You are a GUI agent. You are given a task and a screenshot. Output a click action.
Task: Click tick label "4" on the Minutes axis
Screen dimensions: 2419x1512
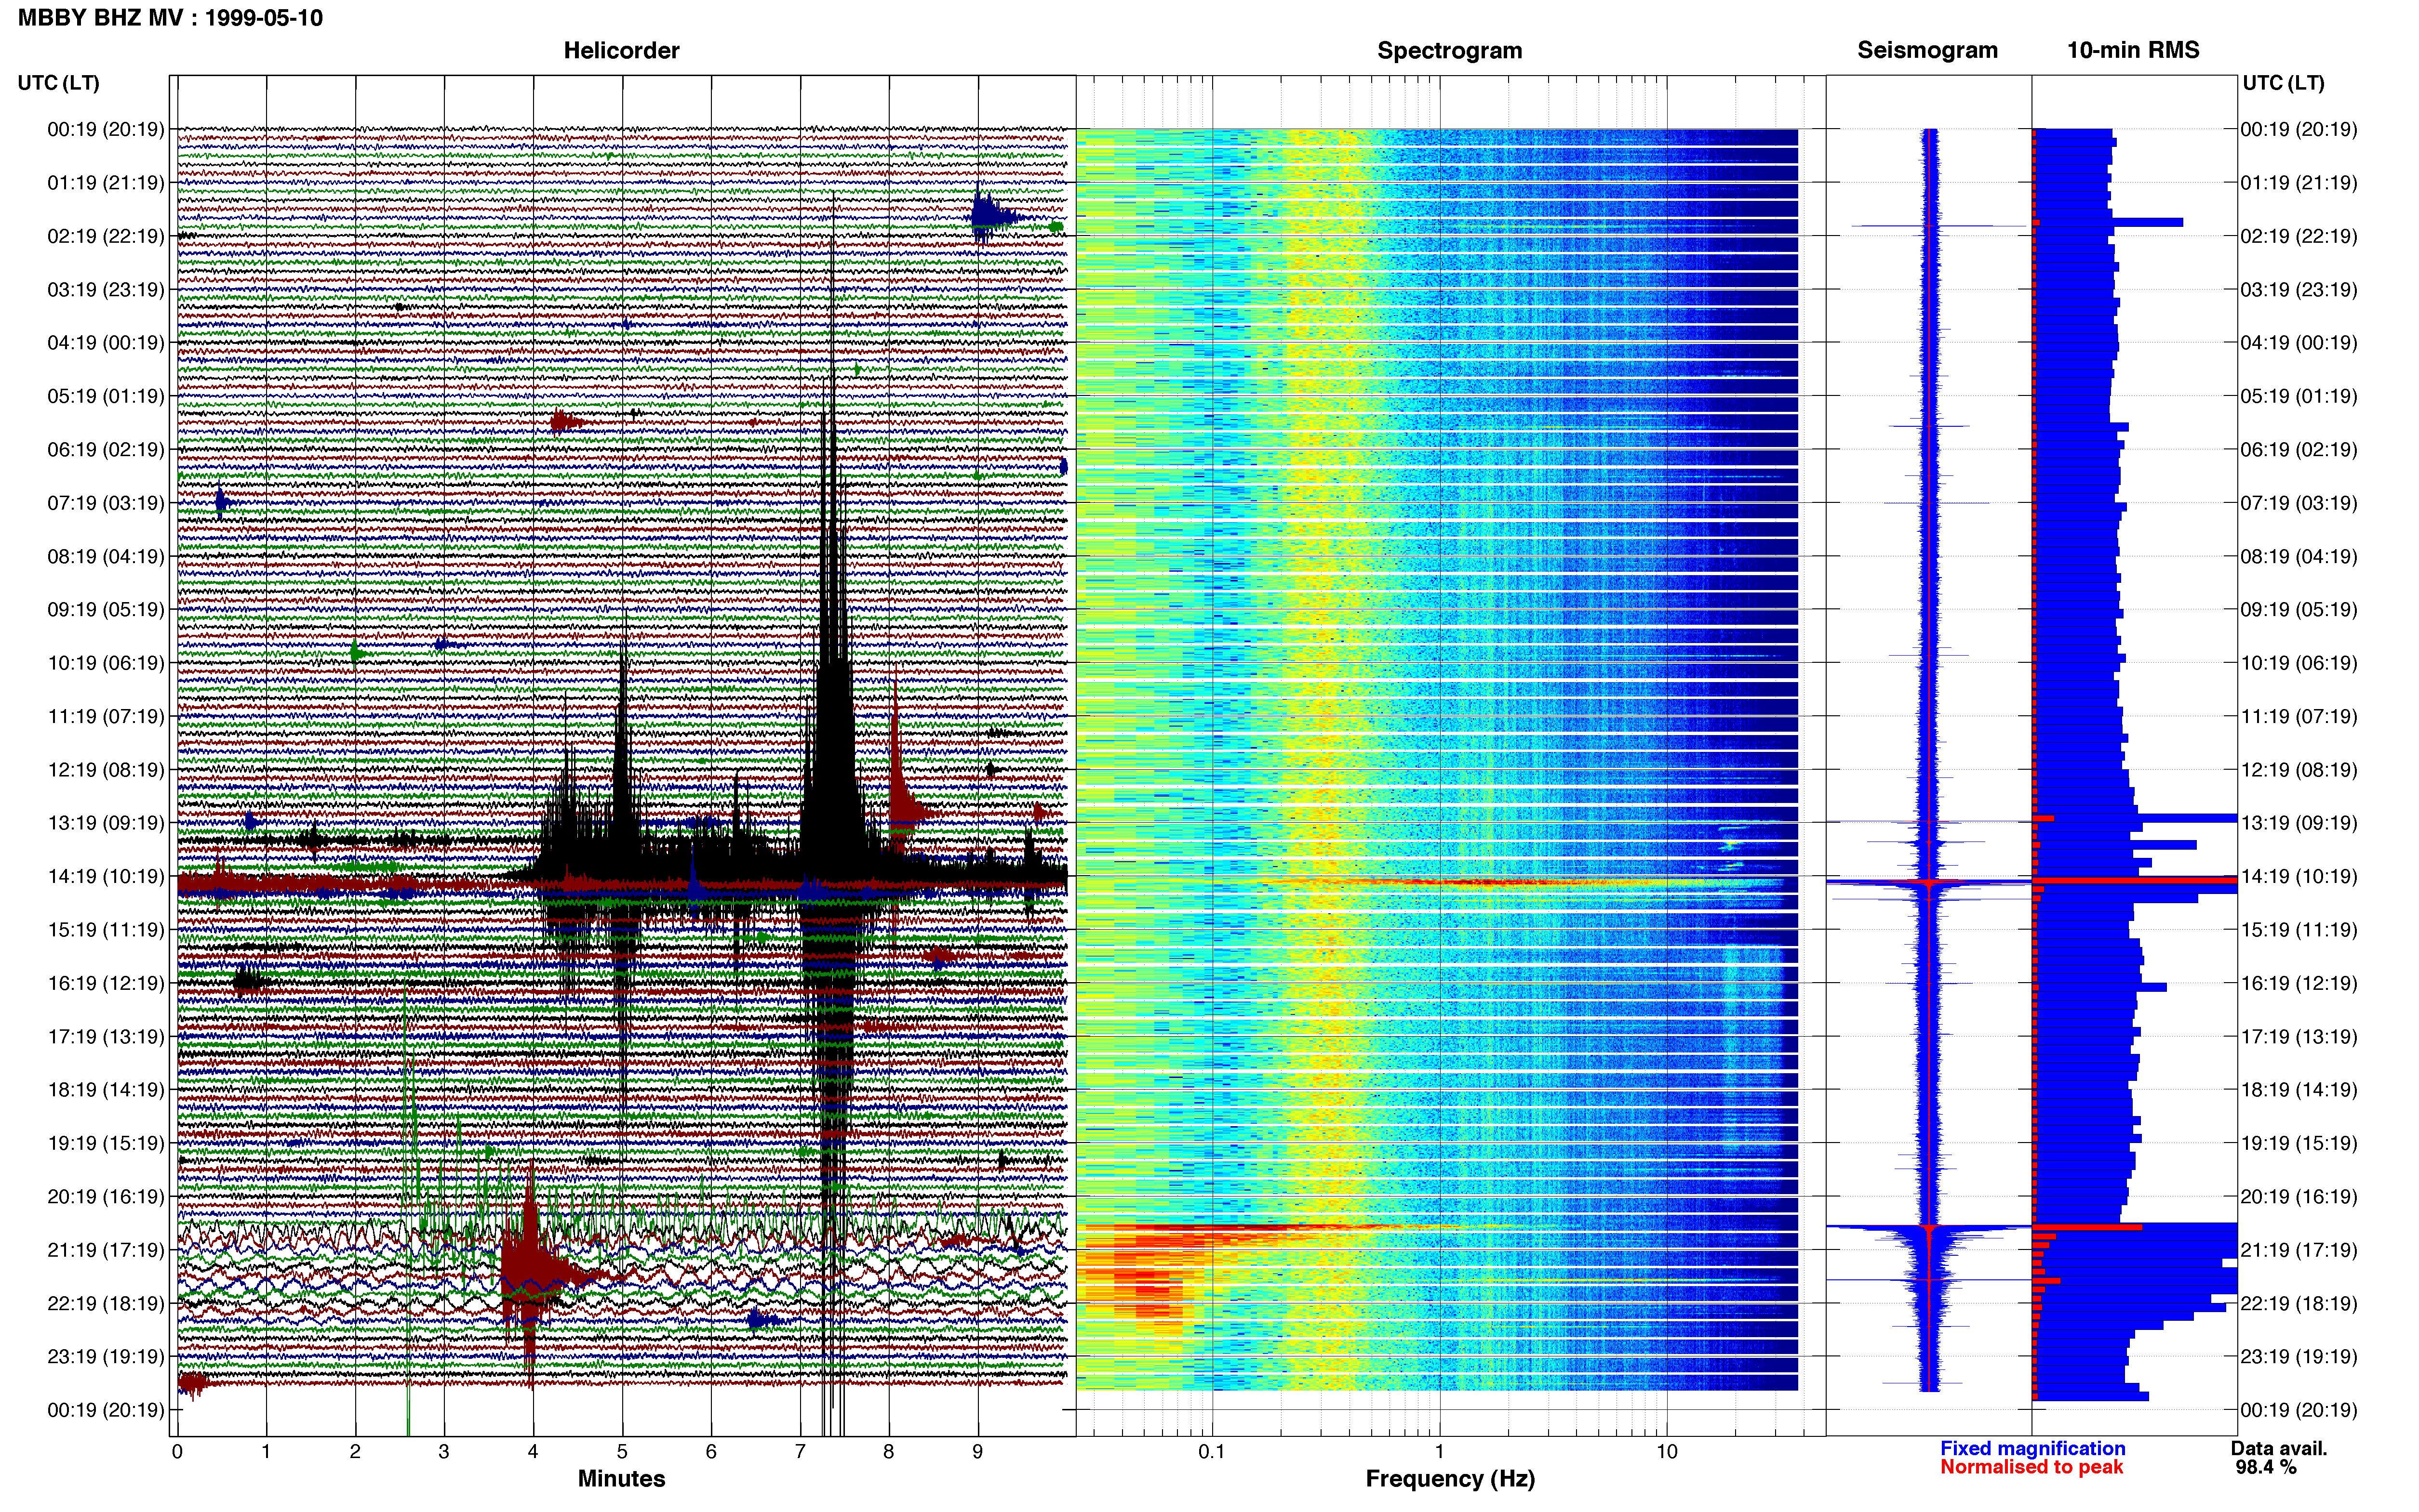(533, 1452)
